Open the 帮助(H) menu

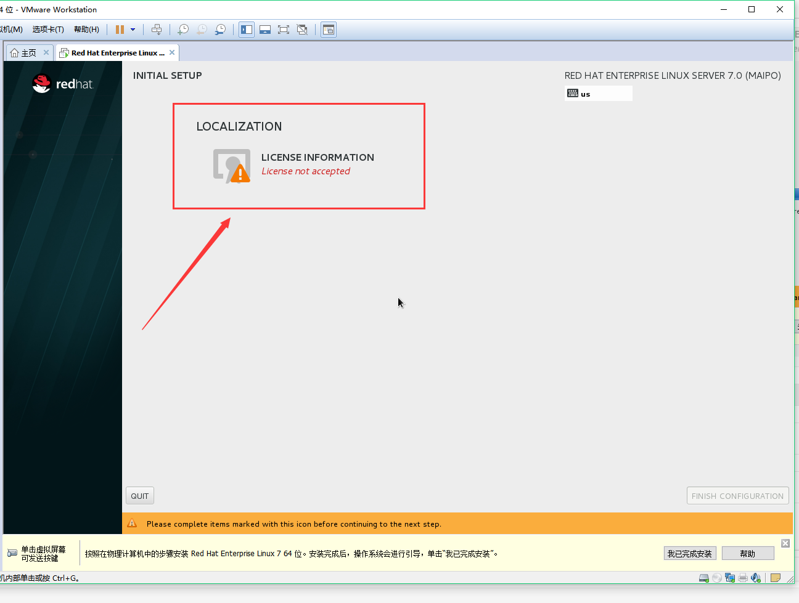86,30
